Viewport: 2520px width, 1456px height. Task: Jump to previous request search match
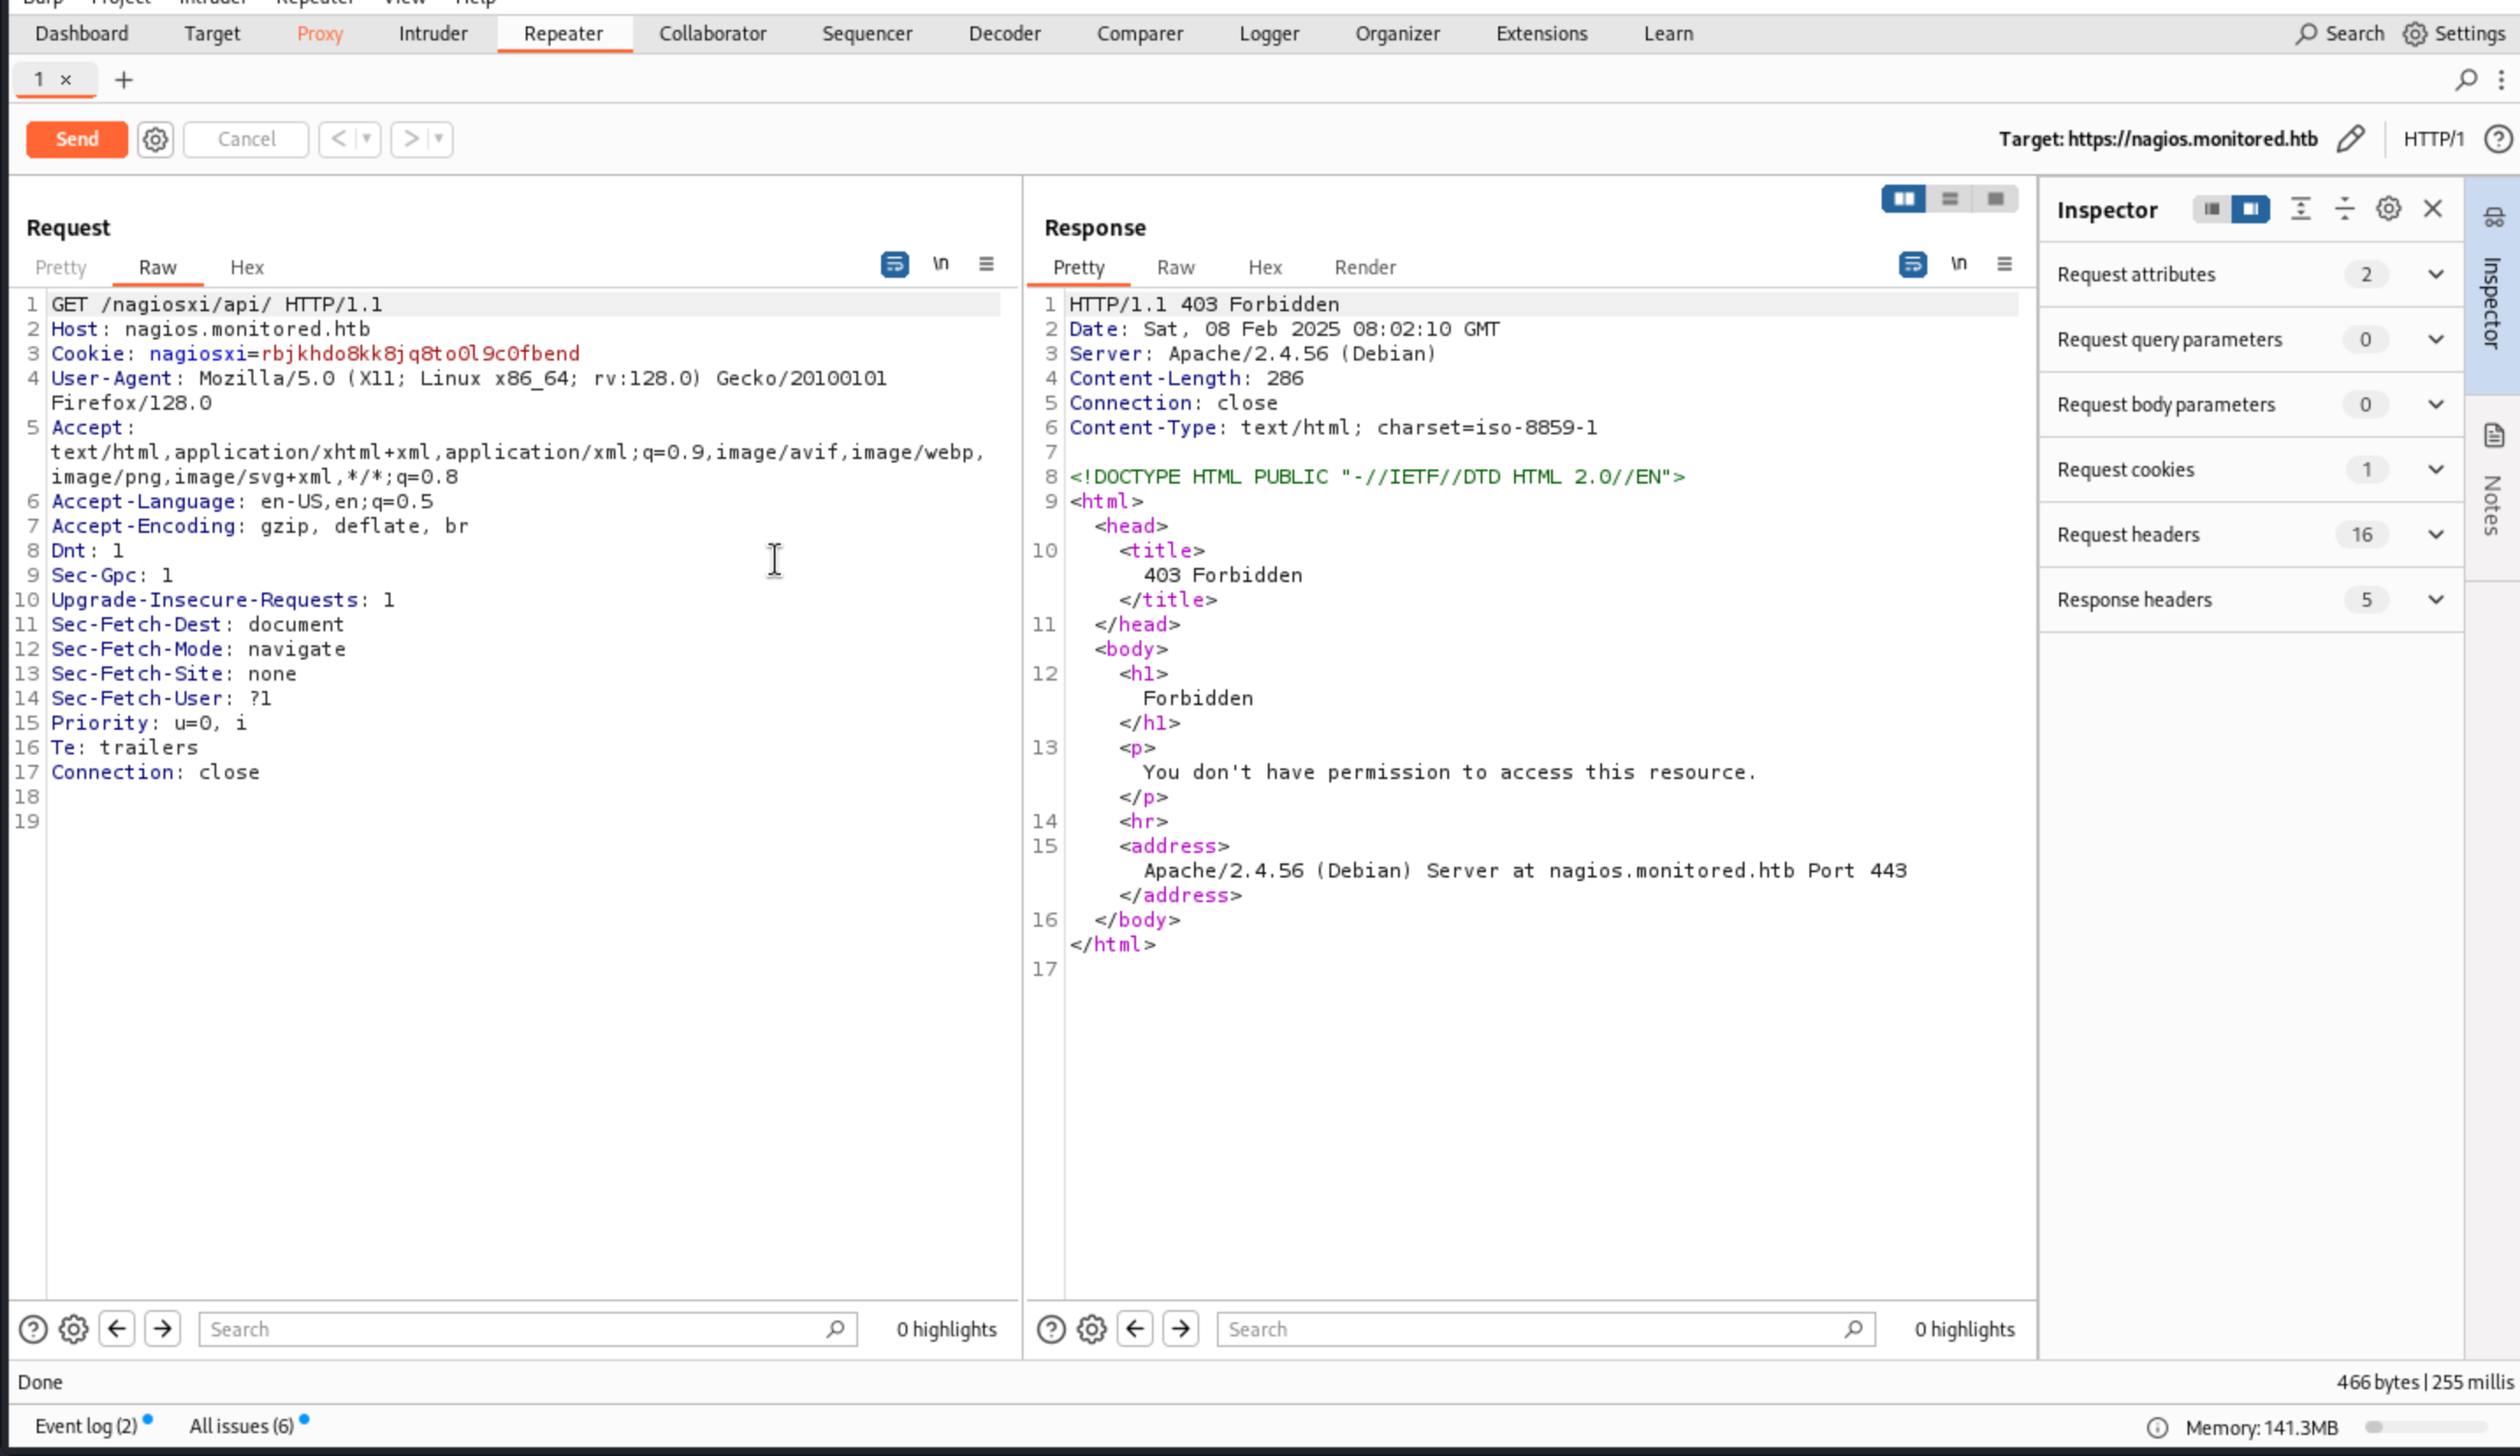click(117, 1329)
